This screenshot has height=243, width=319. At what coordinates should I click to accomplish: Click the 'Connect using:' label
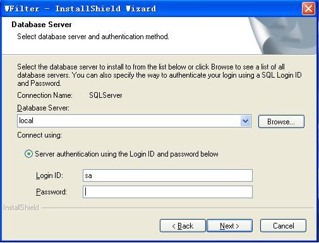(x=39, y=135)
